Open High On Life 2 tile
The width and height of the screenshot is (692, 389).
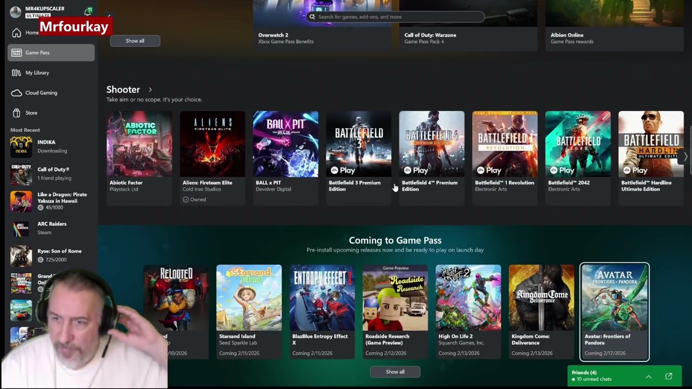[468, 312]
